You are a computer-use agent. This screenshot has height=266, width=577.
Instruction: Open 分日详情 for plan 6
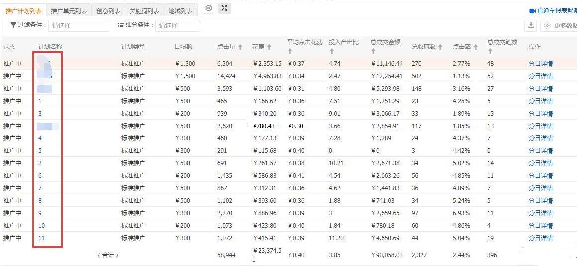pos(541,176)
